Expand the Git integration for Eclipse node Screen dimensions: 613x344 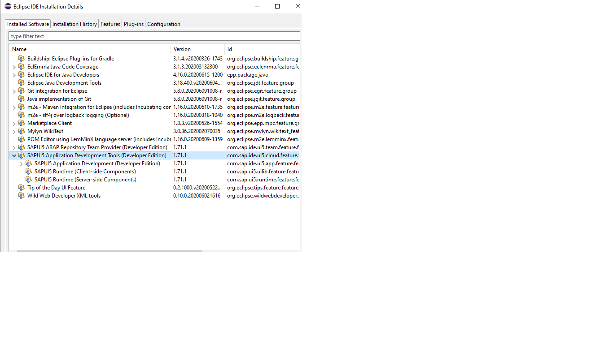(14, 91)
